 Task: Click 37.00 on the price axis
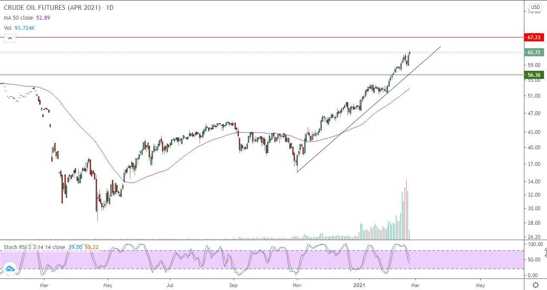click(535, 164)
